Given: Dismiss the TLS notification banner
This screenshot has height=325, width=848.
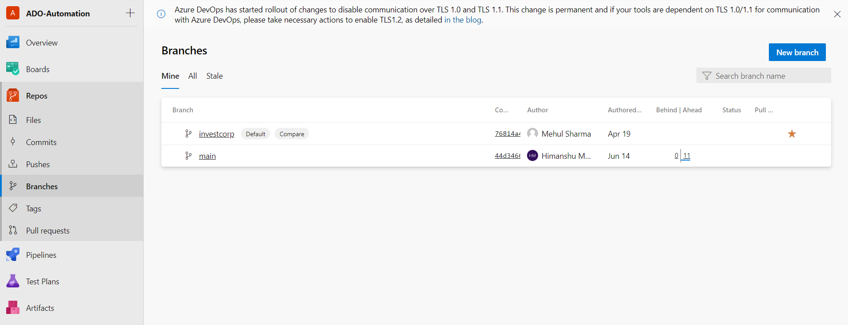Looking at the screenshot, I should pyautogui.click(x=837, y=14).
